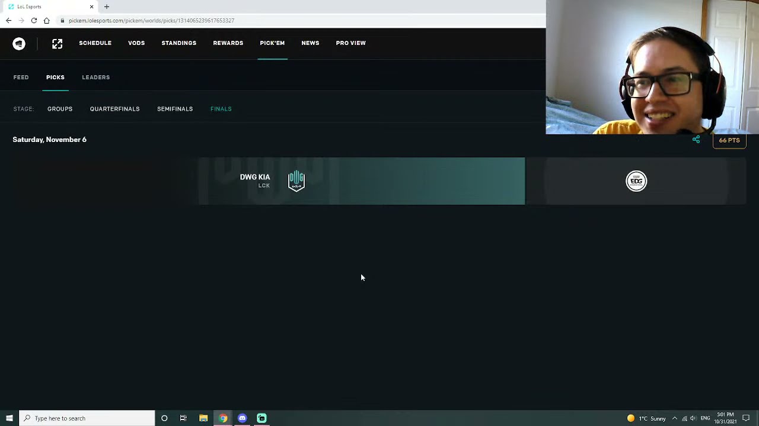Image resolution: width=759 pixels, height=426 pixels.
Task: Select the Pick'em nav item
Action: 272,43
